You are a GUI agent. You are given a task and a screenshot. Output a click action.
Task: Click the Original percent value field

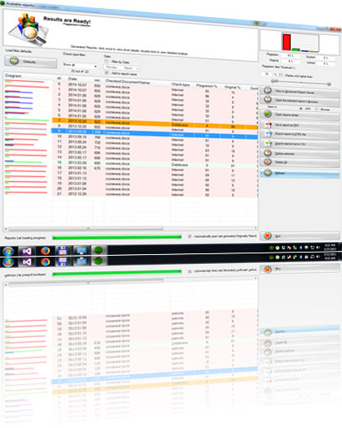click(x=290, y=61)
